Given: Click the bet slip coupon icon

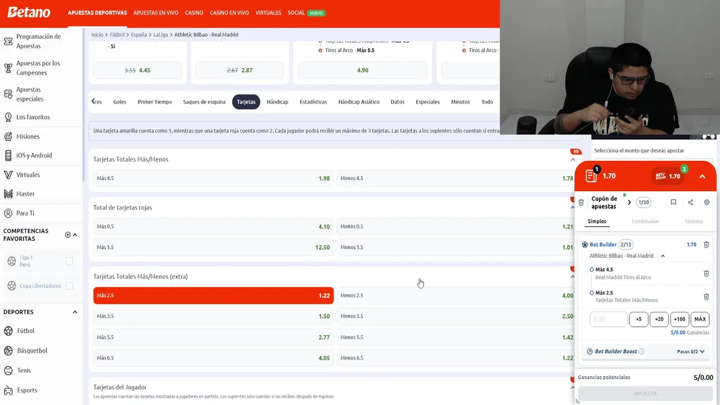Looking at the screenshot, I should (x=591, y=175).
